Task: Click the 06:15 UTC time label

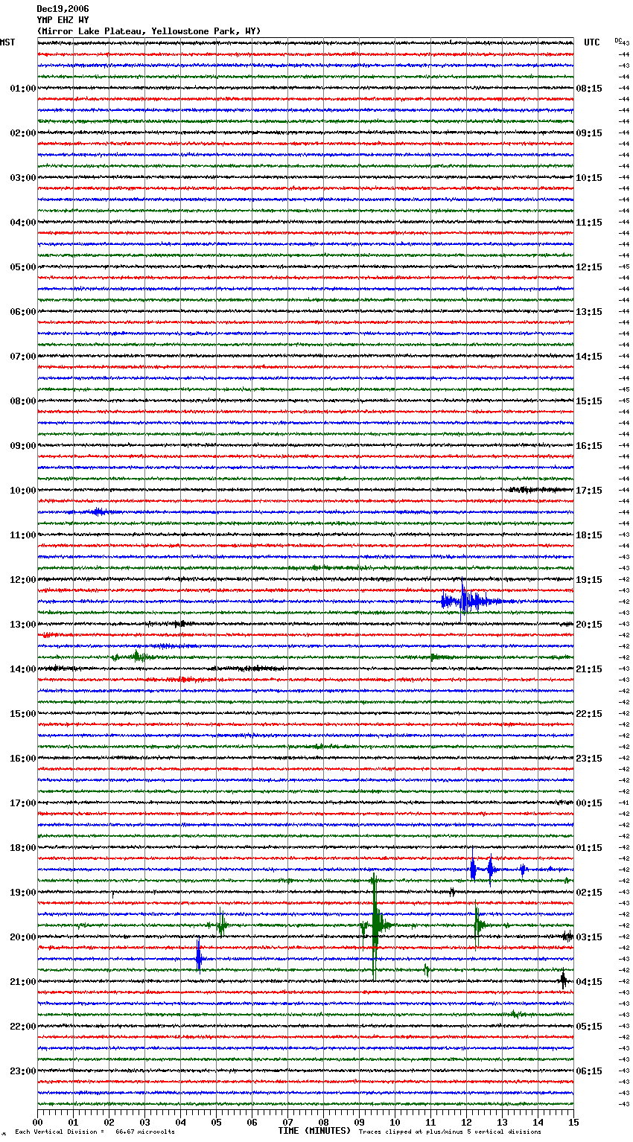Action: coord(589,1071)
